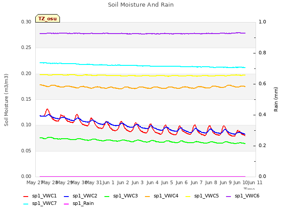Screen dimensions: 282x212
Task: Click the sp1_Rain magenta legend swatch
Action: 67,204
